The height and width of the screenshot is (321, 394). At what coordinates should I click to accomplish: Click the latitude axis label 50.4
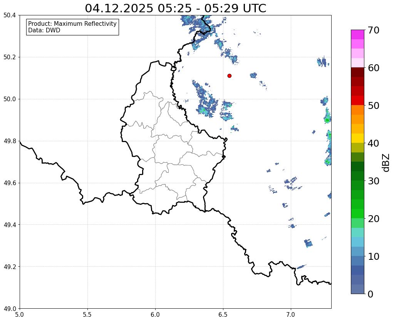point(10,15)
